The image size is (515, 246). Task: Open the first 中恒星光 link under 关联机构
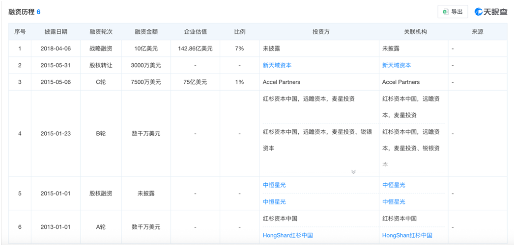394,185
